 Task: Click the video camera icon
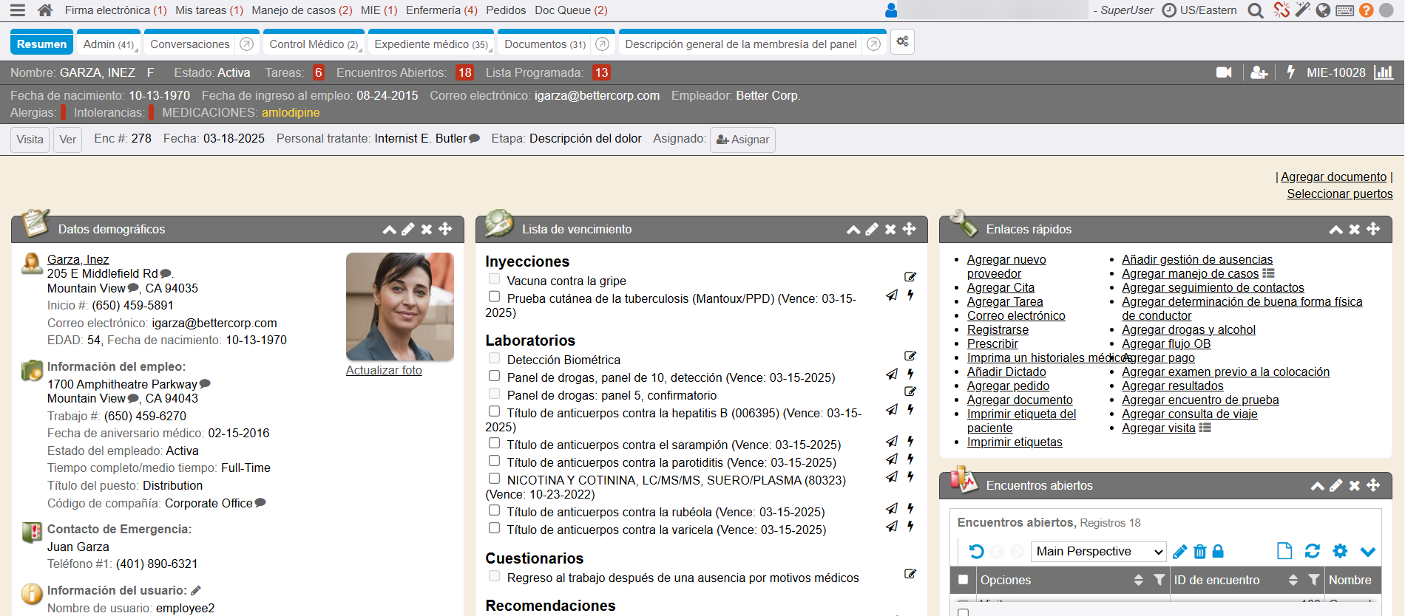click(x=1224, y=72)
